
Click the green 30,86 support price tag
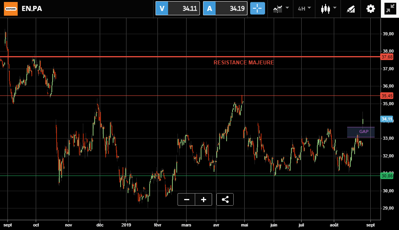[x=387, y=176]
